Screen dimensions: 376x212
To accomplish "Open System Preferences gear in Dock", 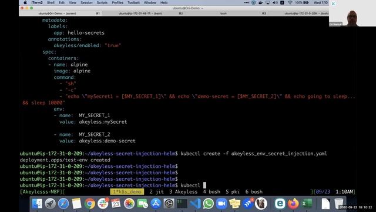I will coord(169,204).
